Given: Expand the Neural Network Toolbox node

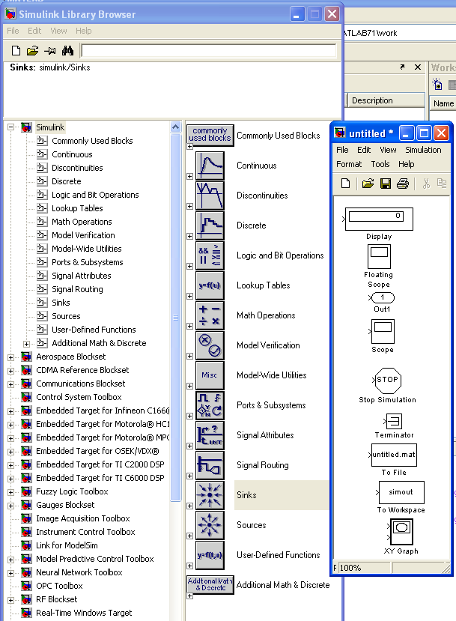Looking at the screenshot, I should click(10, 573).
